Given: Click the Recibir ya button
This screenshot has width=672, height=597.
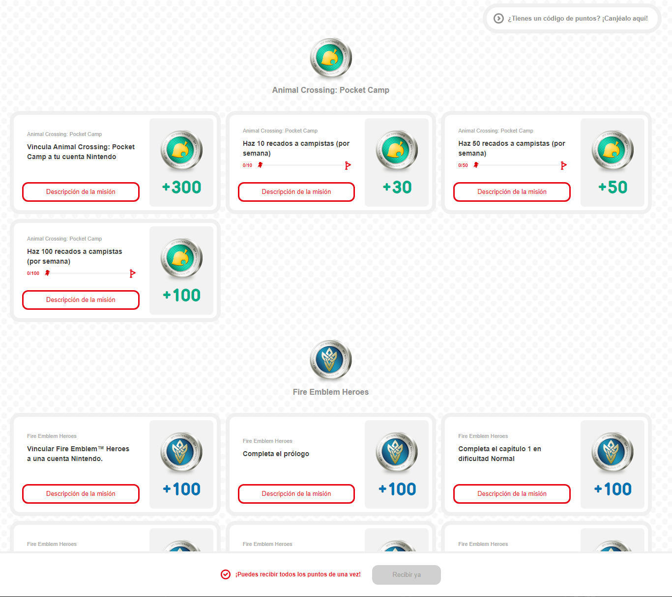Looking at the screenshot, I should click(407, 575).
